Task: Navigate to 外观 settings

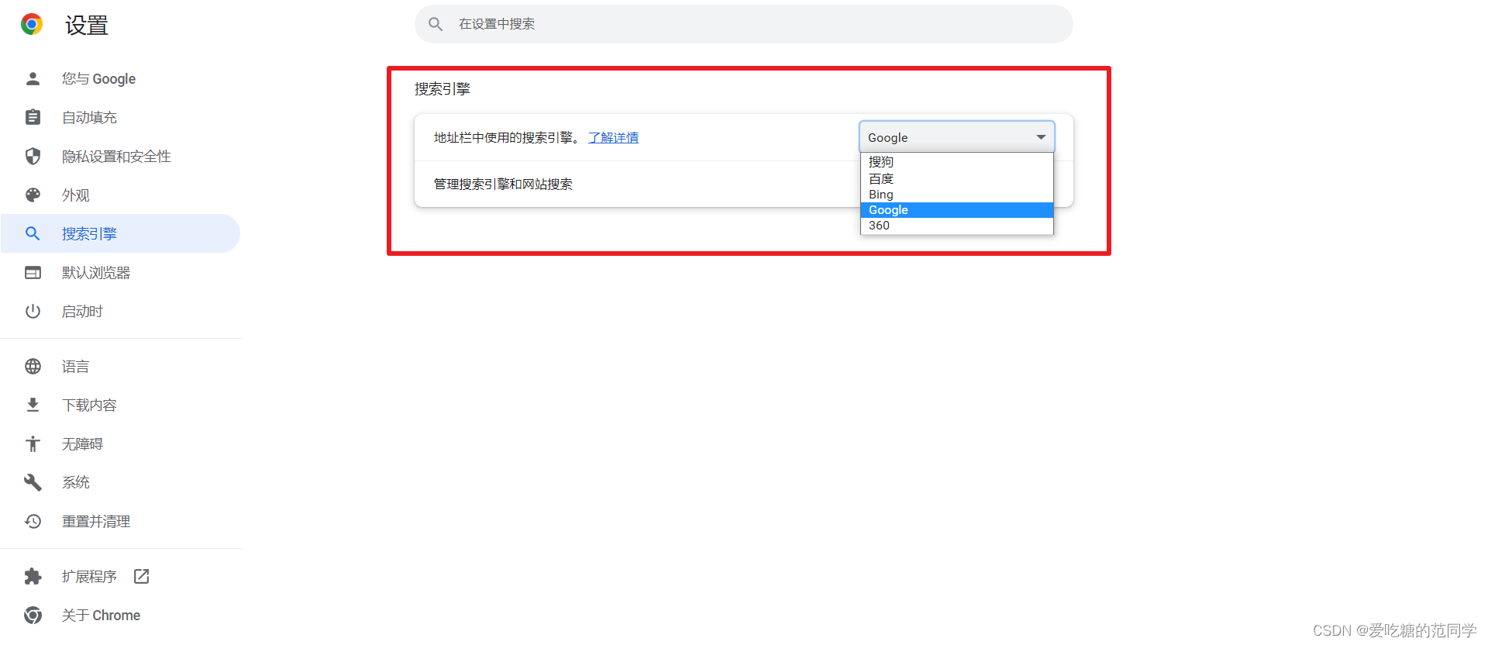Action: [x=121, y=195]
